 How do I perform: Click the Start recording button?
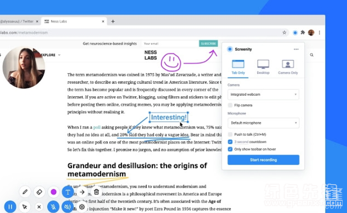[x=264, y=160]
